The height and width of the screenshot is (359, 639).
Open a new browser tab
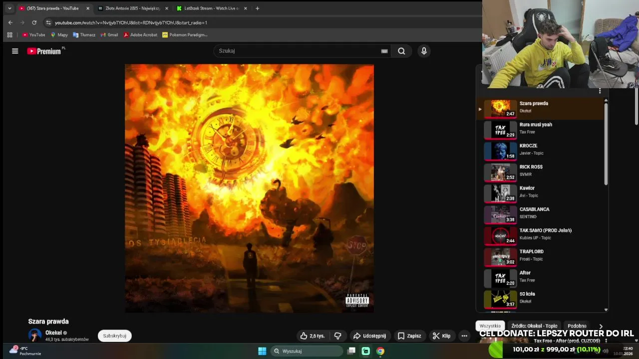pos(257,8)
